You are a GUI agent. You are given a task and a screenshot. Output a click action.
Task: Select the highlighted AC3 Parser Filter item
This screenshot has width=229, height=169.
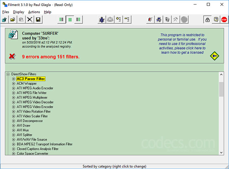(31, 79)
